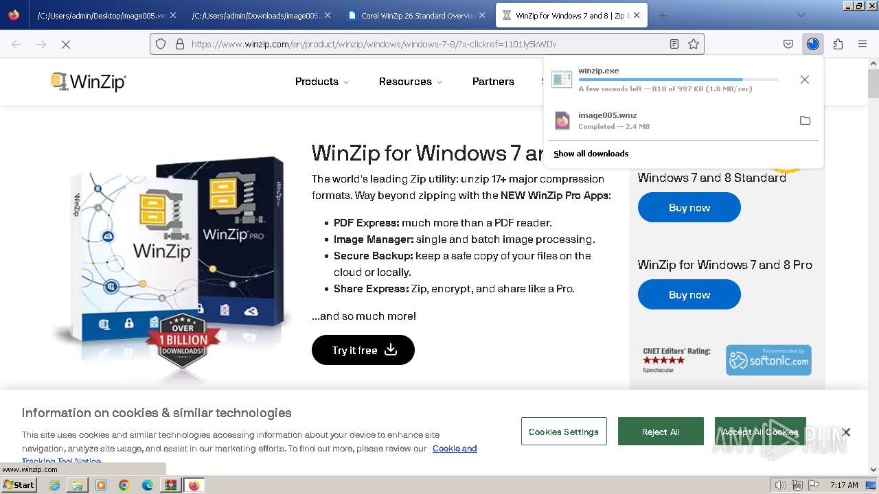Screen dimensions: 879x494
Task: Close the Desktop image005 tab
Action: (172, 15)
